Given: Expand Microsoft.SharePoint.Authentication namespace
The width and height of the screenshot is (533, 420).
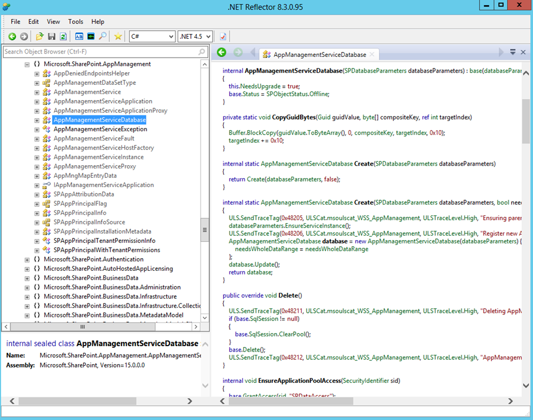Looking at the screenshot, I should coord(27,260).
